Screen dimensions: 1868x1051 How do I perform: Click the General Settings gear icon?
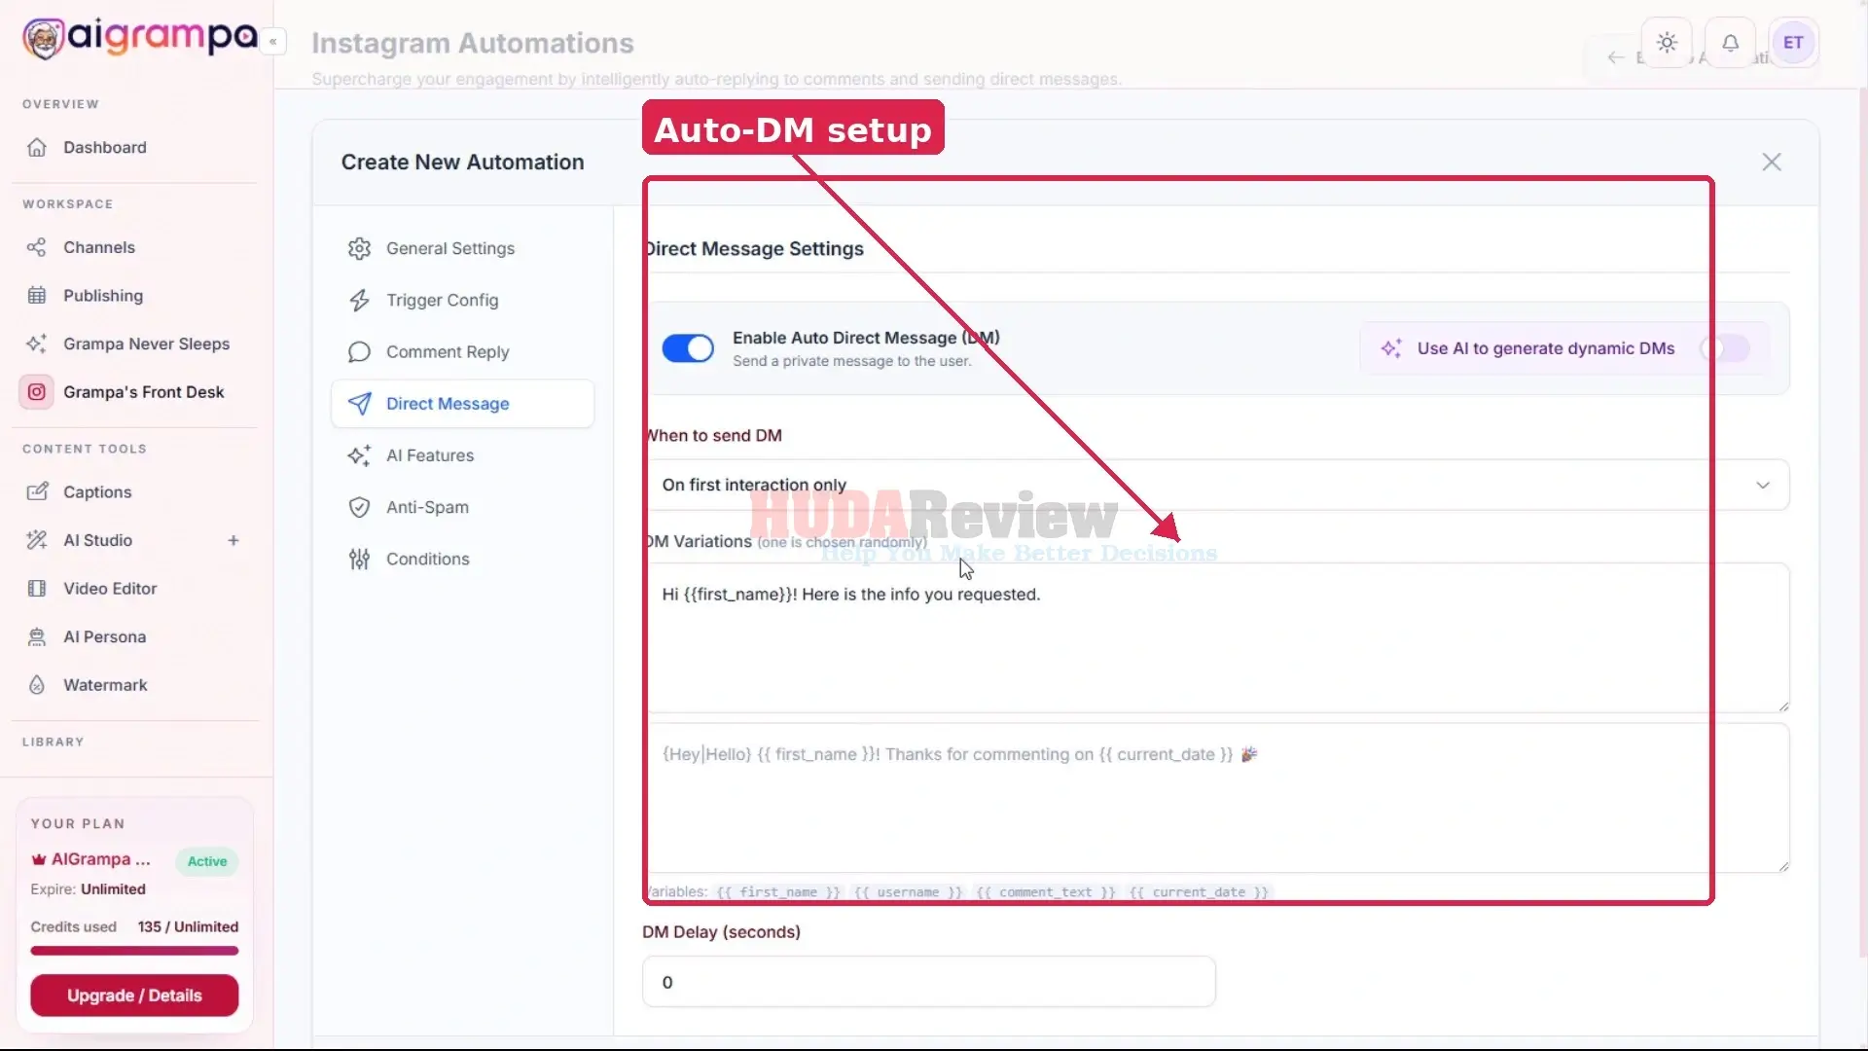(x=359, y=249)
